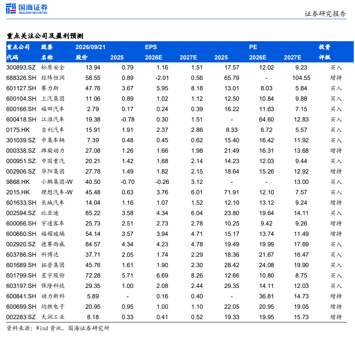Select company name 拓普集团
Viewport: 355px width, 337px height.
(53, 265)
